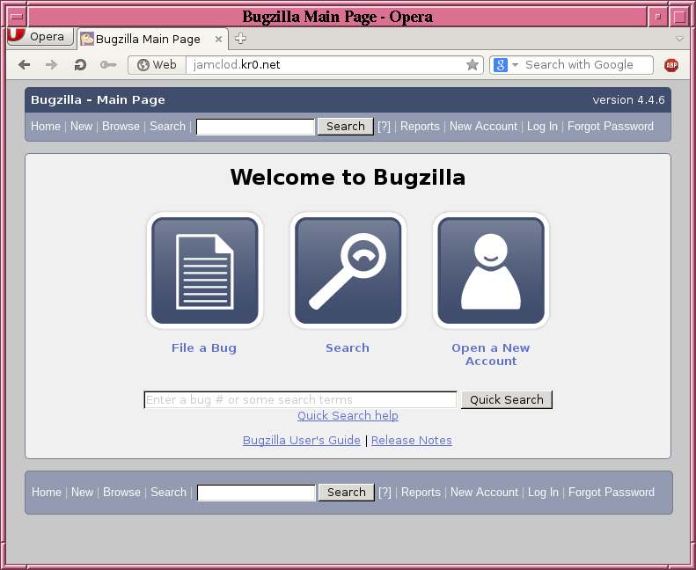Open New in the bottom navigation bar
This screenshot has height=570, width=696.
[82, 492]
